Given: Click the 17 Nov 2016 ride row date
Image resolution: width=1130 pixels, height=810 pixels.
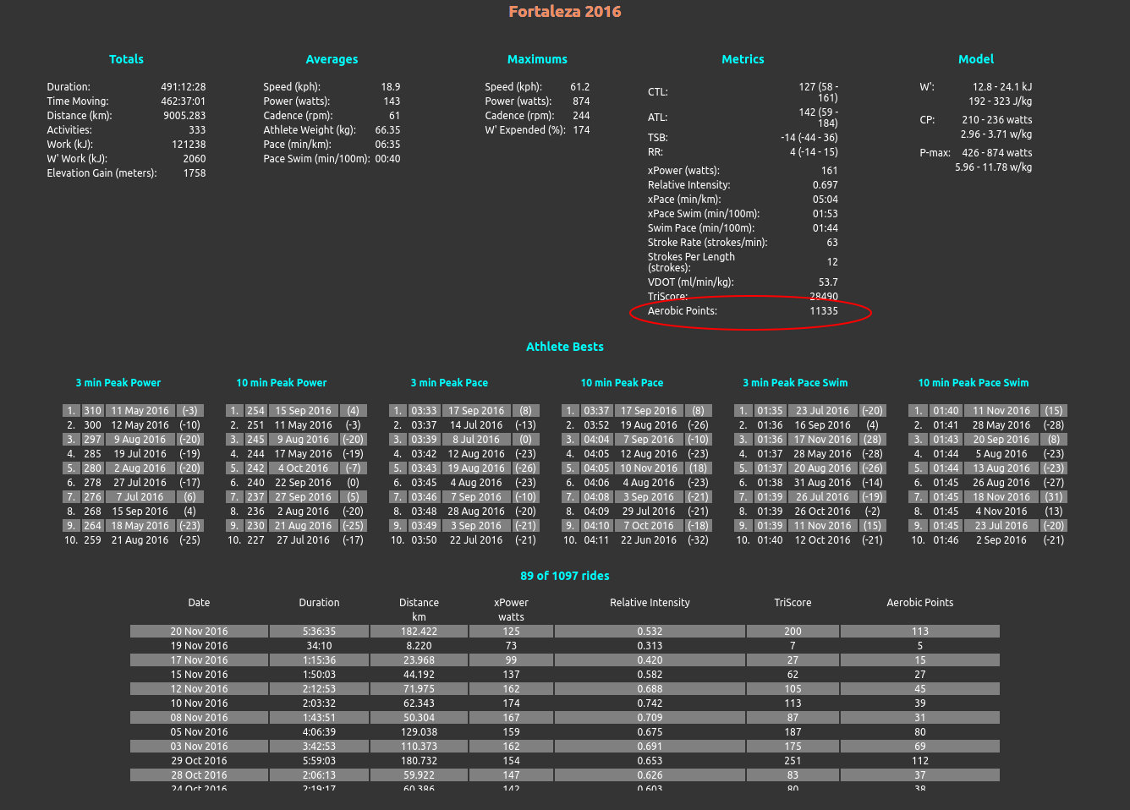Looking at the screenshot, I should coord(199,660).
